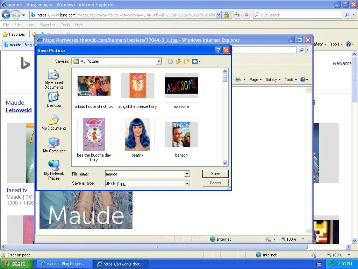358x269 pixels.
Task: Click the Stop loading icon
Action: click(246, 15)
